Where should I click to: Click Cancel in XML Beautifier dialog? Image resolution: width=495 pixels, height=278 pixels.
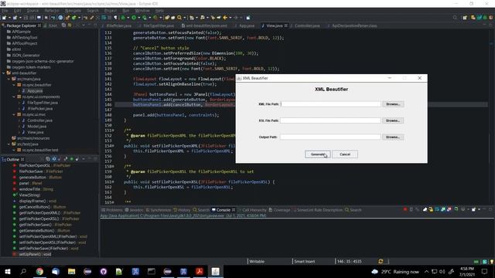(x=345, y=154)
